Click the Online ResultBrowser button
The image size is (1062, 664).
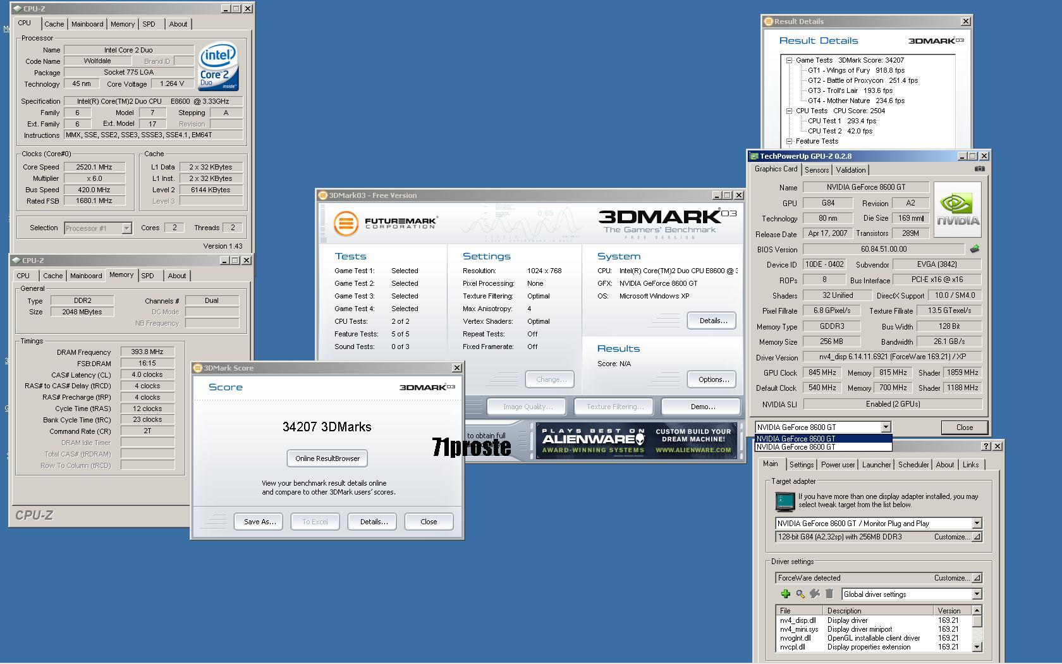tap(327, 458)
